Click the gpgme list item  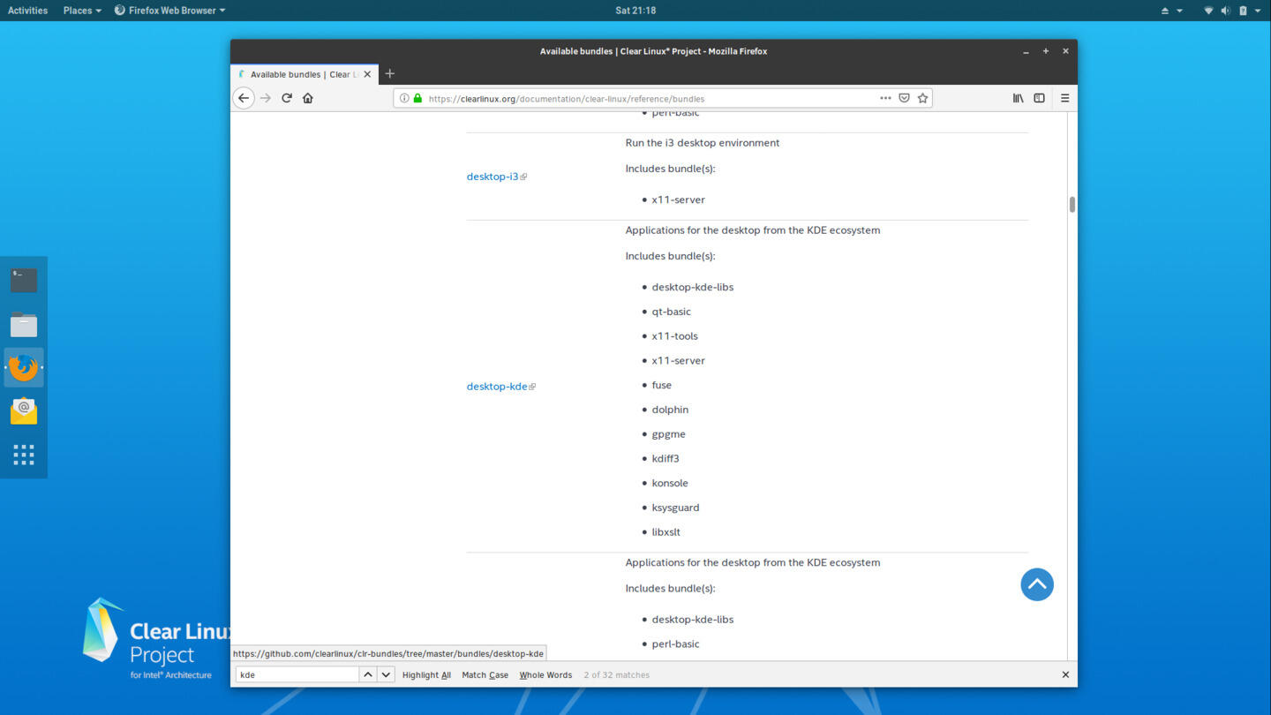tap(669, 434)
